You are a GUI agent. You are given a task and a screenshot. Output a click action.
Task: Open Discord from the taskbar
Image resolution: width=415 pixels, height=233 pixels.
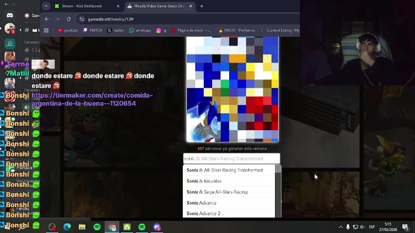[x=157, y=227]
